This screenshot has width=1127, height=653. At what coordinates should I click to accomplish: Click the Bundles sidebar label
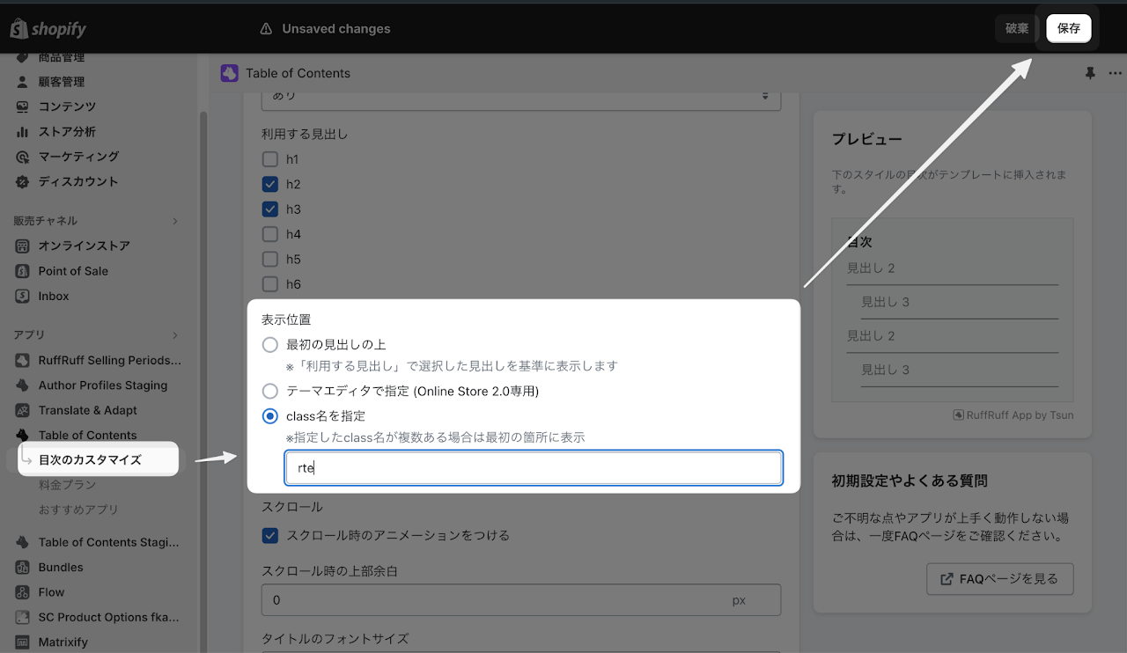(x=61, y=568)
